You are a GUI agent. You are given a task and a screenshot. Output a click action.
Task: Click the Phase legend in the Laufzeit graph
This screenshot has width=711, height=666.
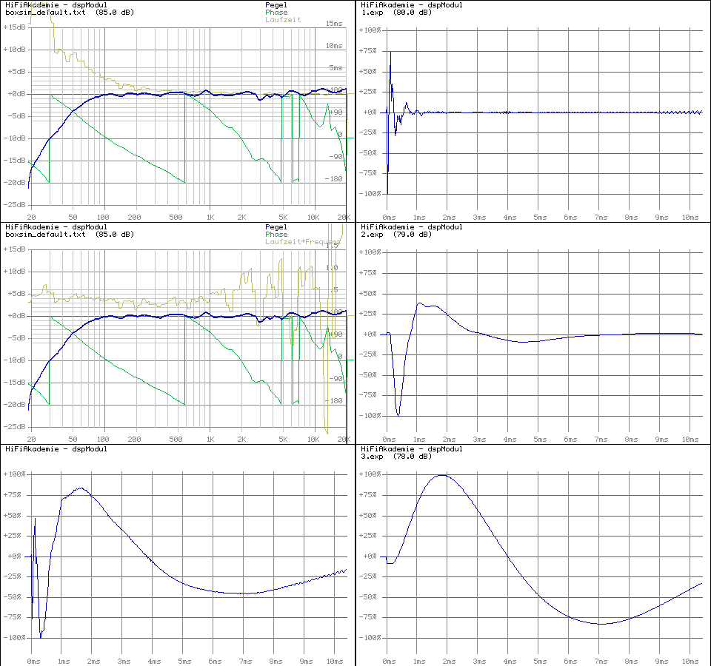276,13
